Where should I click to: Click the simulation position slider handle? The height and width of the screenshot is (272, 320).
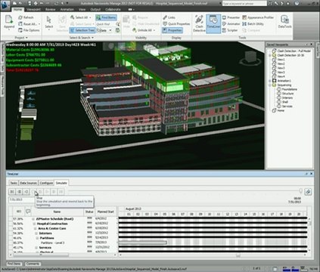tap(300, 191)
